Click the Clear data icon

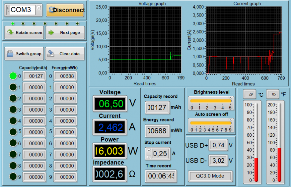pos(51,54)
